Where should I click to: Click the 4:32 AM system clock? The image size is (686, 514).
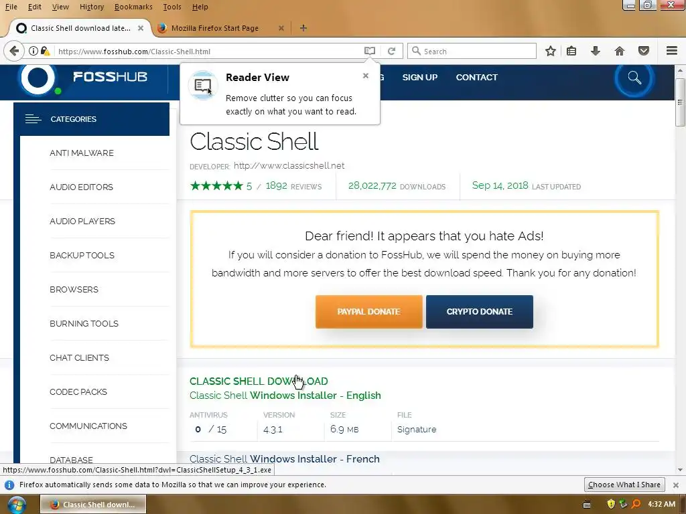(x=661, y=504)
